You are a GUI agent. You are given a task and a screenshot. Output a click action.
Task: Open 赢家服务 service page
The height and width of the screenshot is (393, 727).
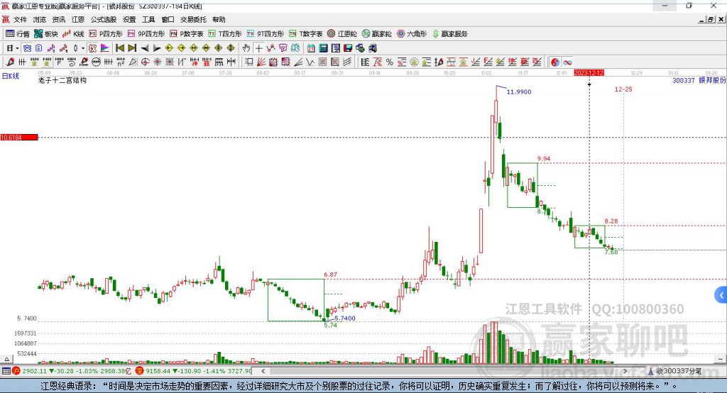click(450, 34)
